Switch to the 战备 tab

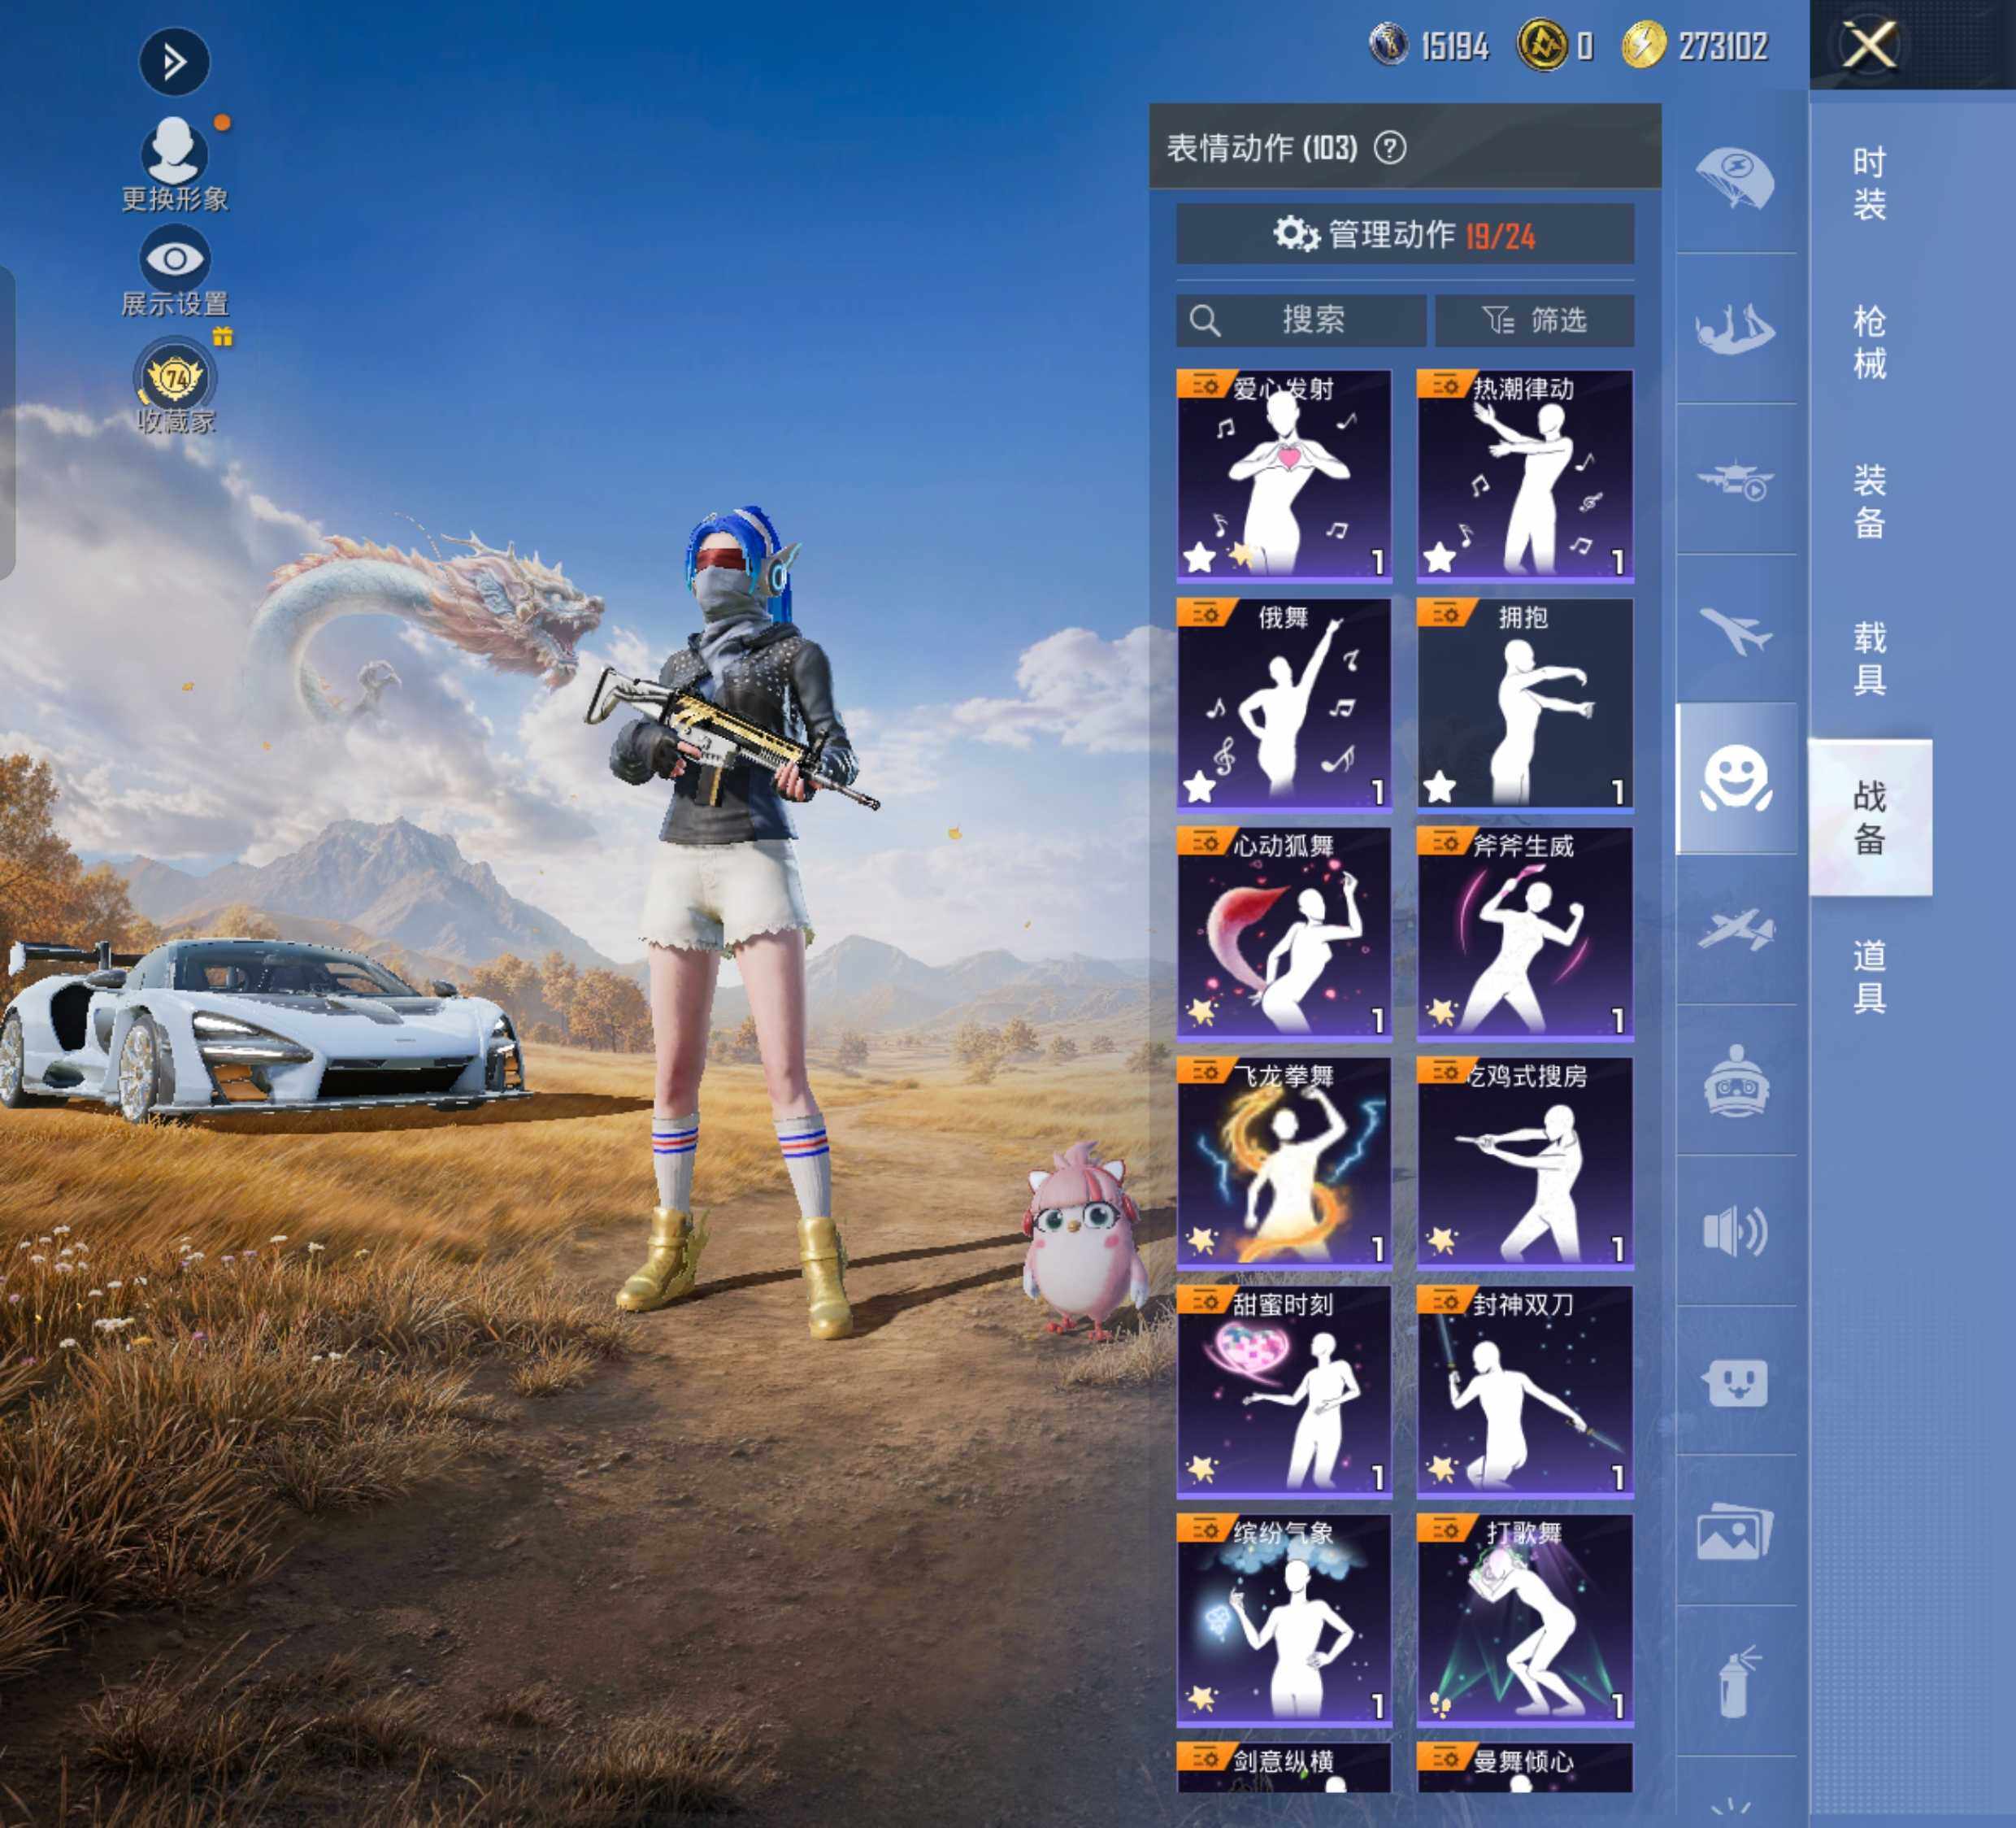coord(1869,817)
